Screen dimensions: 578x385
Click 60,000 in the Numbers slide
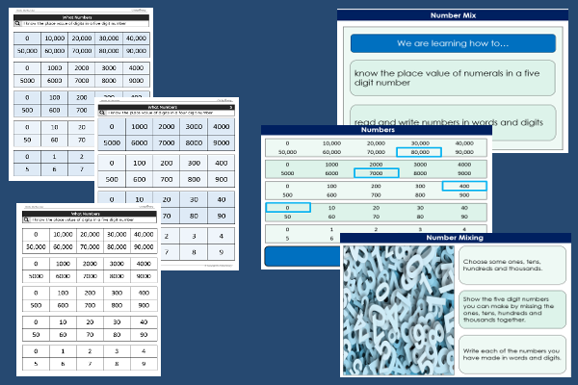point(331,152)
